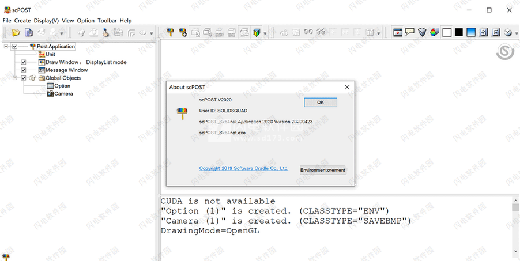This screenshot has height=261, width=520.
Task: Open the Display(V) menu
Action: (x=47, y=21)
